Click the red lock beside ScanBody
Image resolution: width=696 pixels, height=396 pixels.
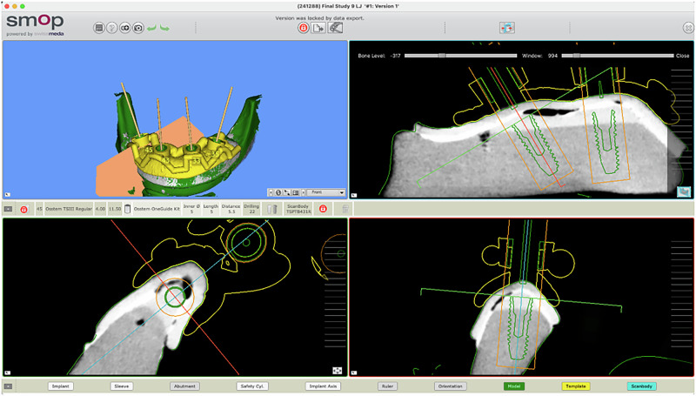(323, 209)
